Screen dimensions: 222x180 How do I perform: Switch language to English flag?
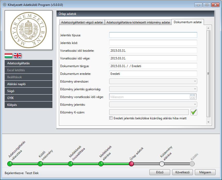[x=18, y=56]
